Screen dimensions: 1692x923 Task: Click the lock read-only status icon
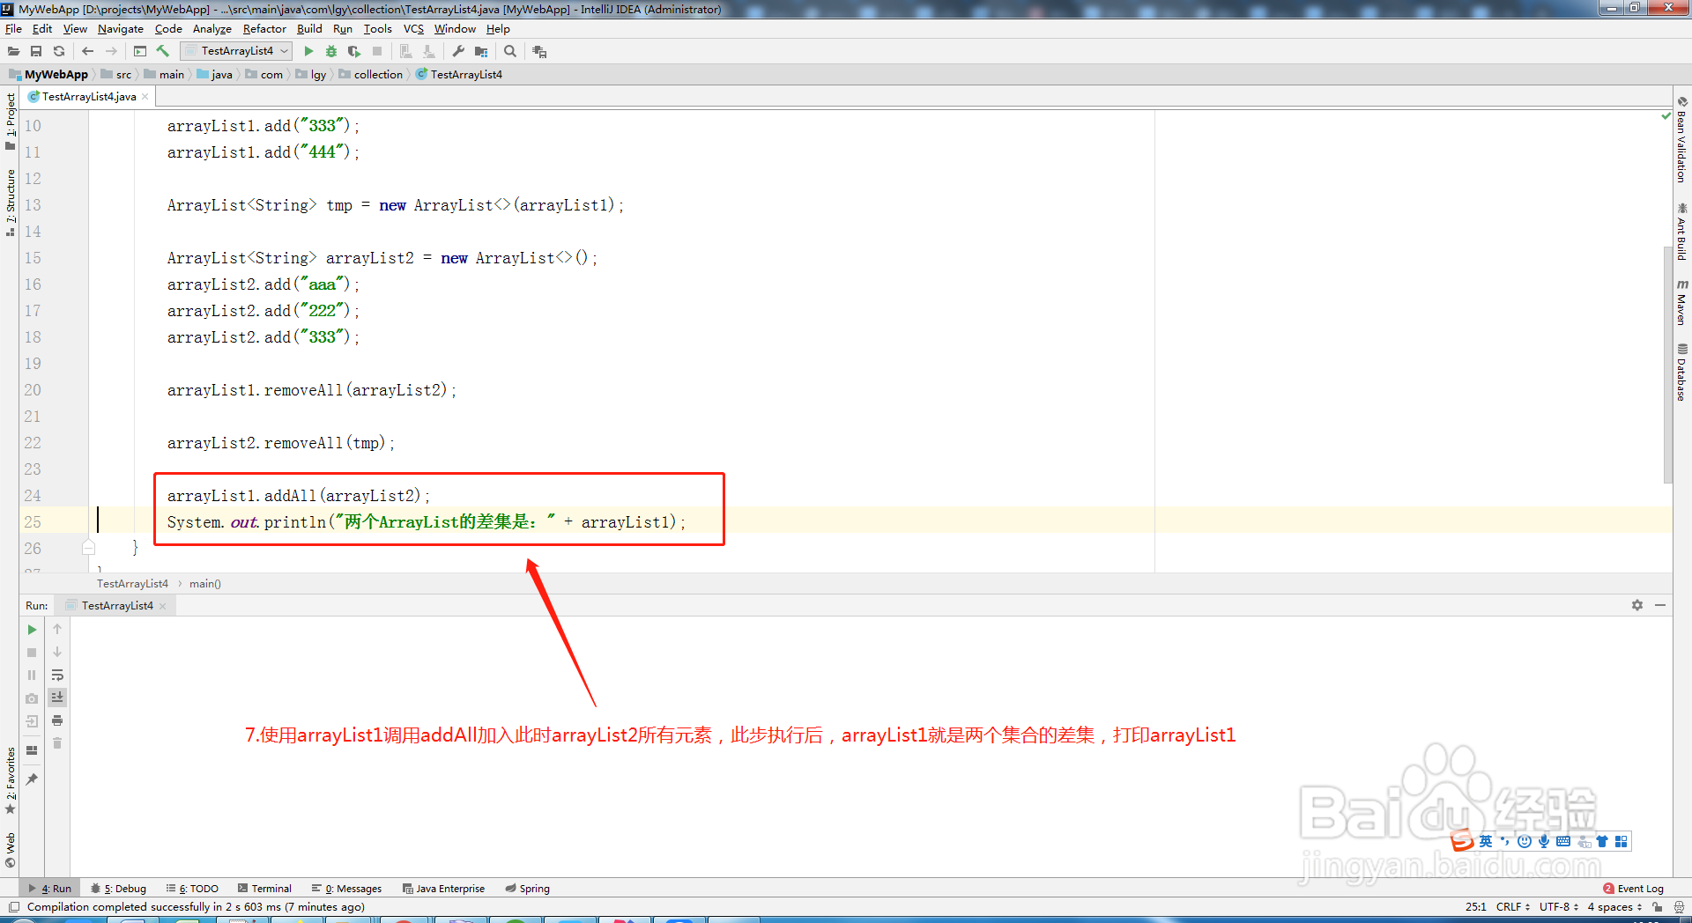click(1658, 906)
